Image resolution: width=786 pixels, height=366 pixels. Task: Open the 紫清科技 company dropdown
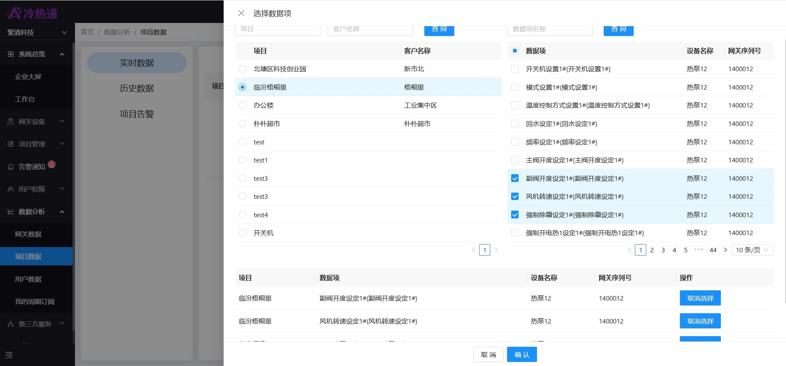37,32
